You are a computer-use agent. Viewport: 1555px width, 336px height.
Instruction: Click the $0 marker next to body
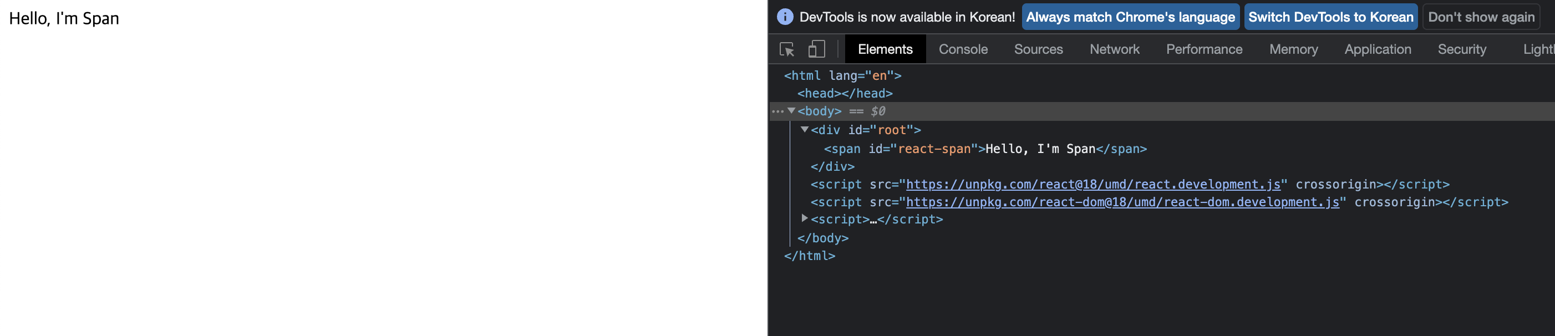878,111
